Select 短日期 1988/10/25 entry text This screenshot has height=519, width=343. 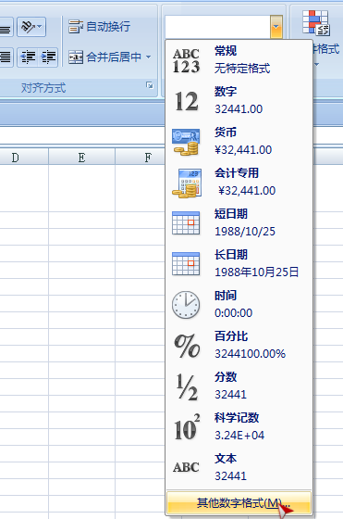(x=245, y=222)
